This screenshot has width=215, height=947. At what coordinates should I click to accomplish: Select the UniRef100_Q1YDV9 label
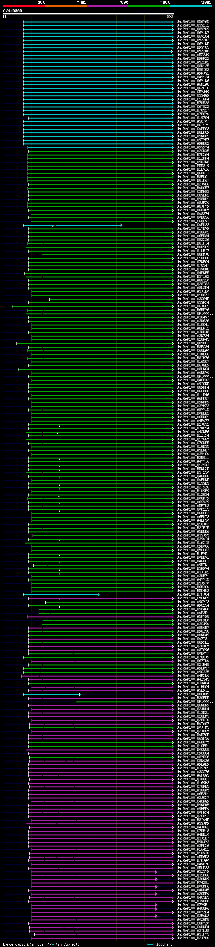coord(193,229)
